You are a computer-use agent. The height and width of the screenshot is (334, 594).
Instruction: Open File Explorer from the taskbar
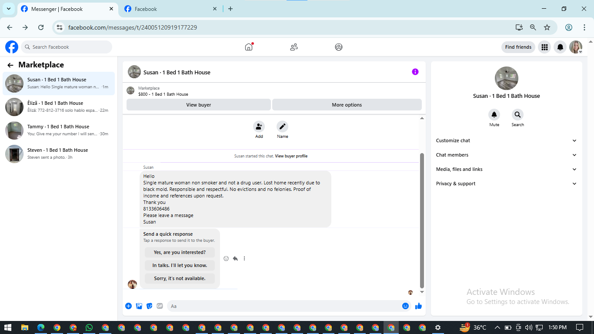tap(25, 327)
